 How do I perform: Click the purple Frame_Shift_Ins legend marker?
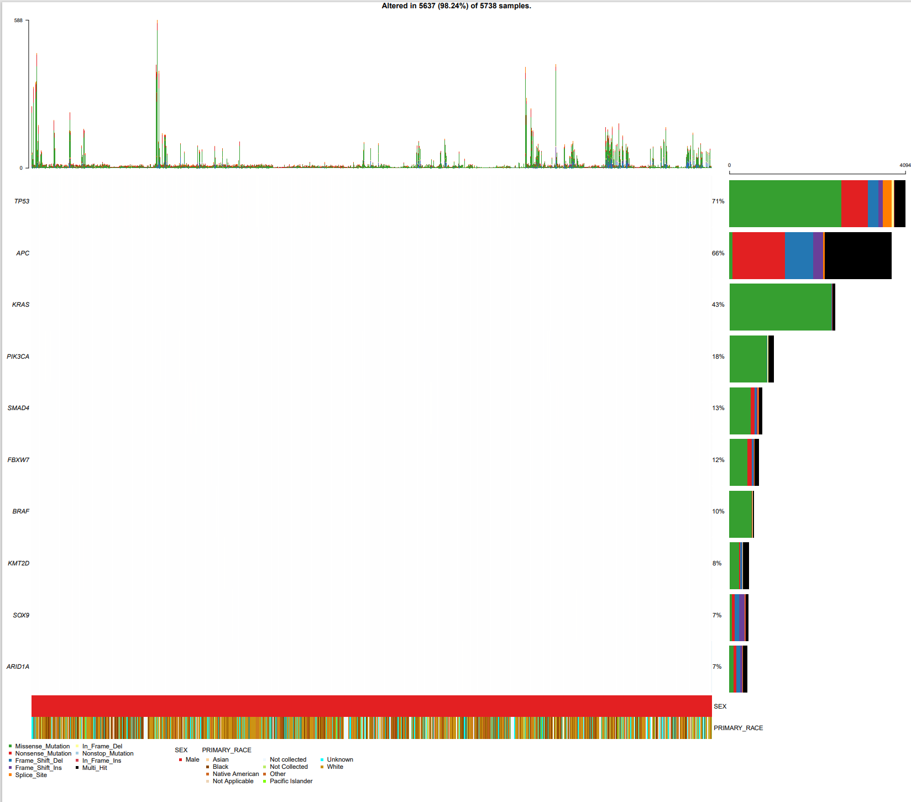pyautogui.click(x=11, y=768)
